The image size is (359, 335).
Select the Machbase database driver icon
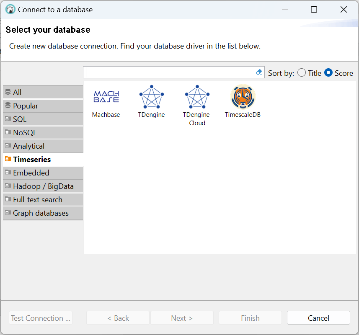coord(106,97)
